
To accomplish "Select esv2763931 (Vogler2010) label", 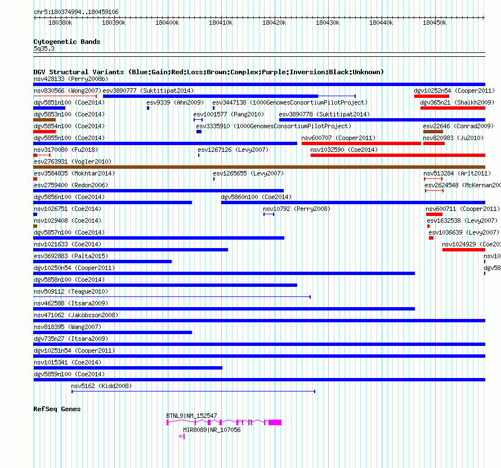I will click(73, 161).
